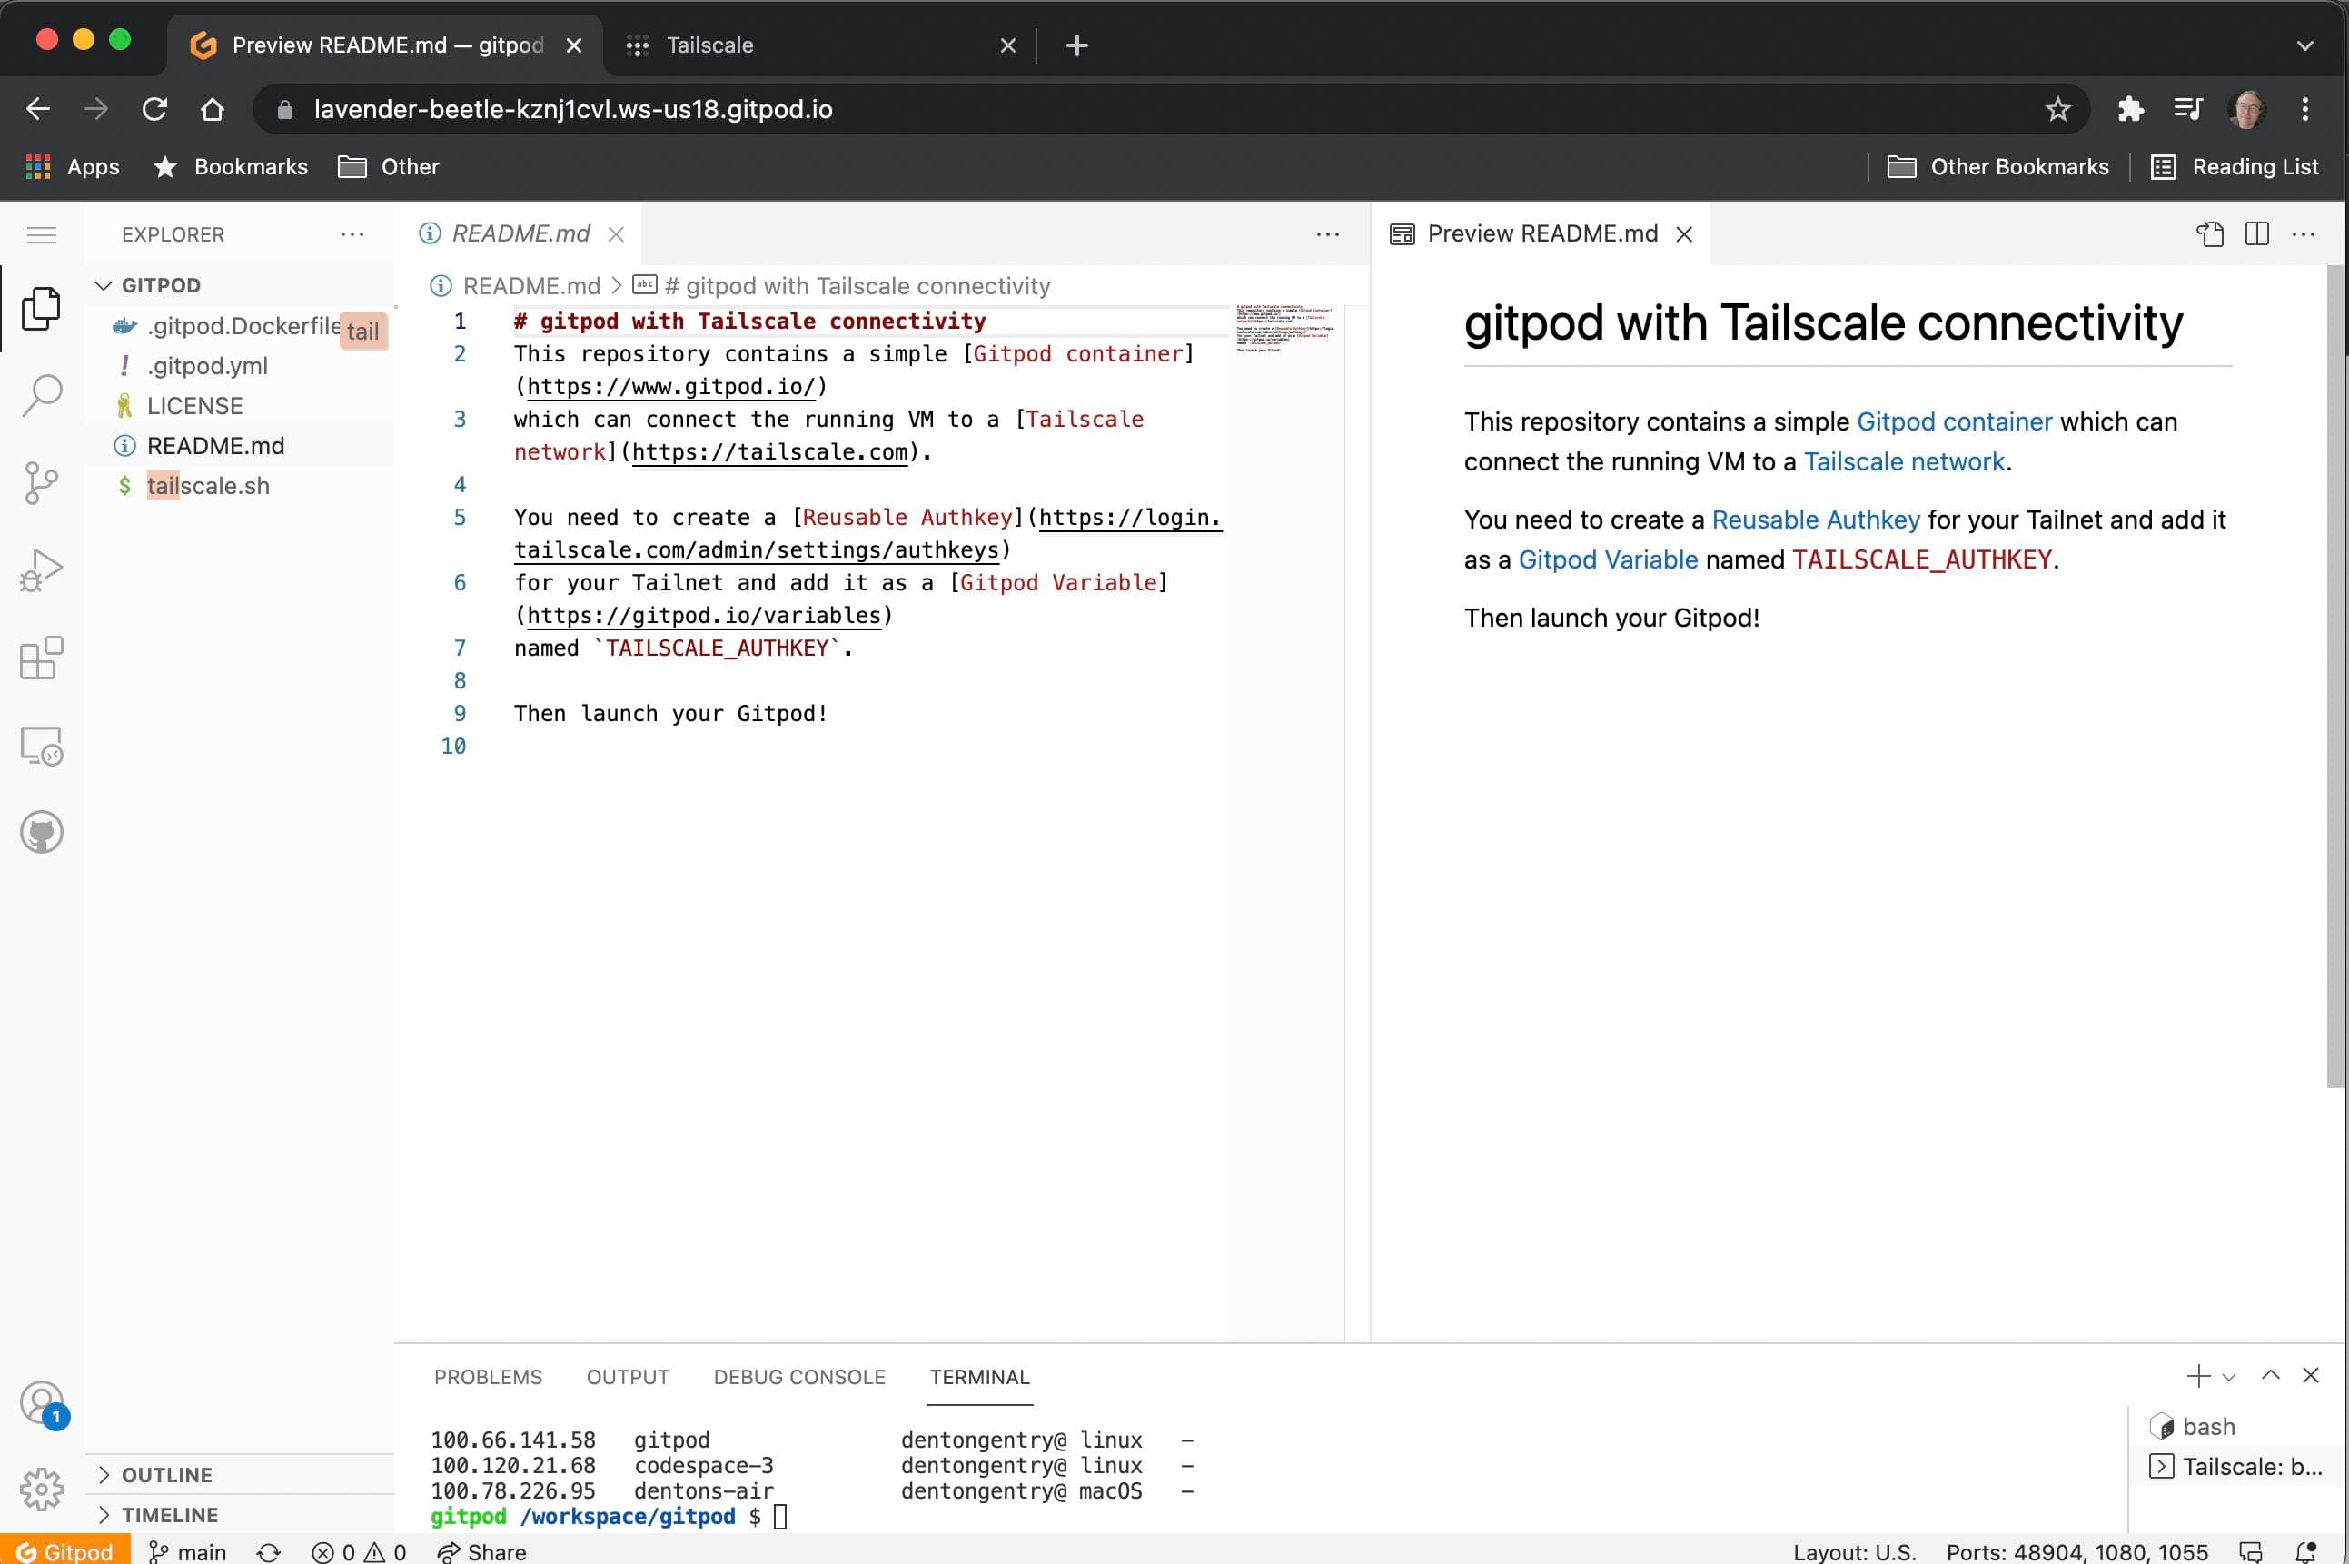Create a new terminal with the plus icon

pos(2197,1377)
